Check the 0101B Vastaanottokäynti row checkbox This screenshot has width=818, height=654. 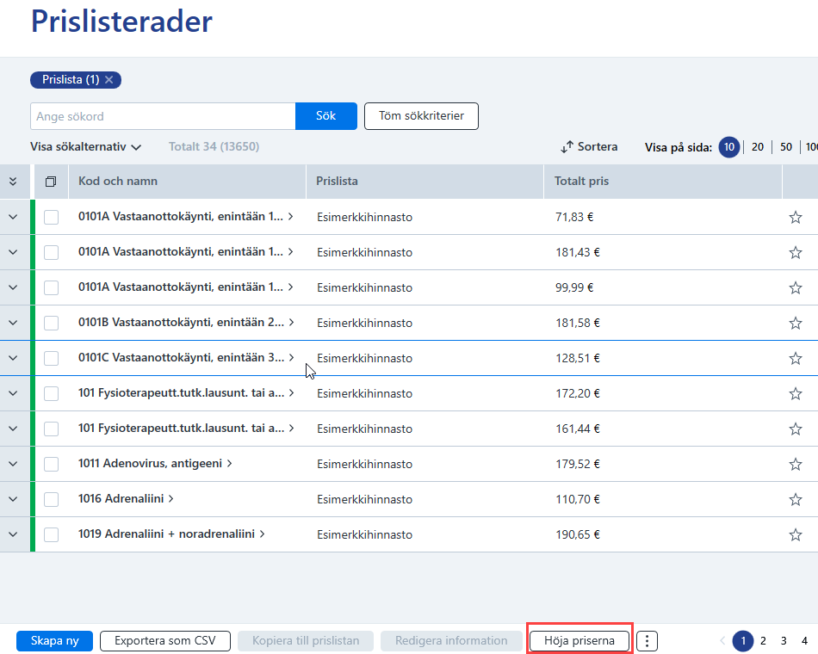point(51,323)
